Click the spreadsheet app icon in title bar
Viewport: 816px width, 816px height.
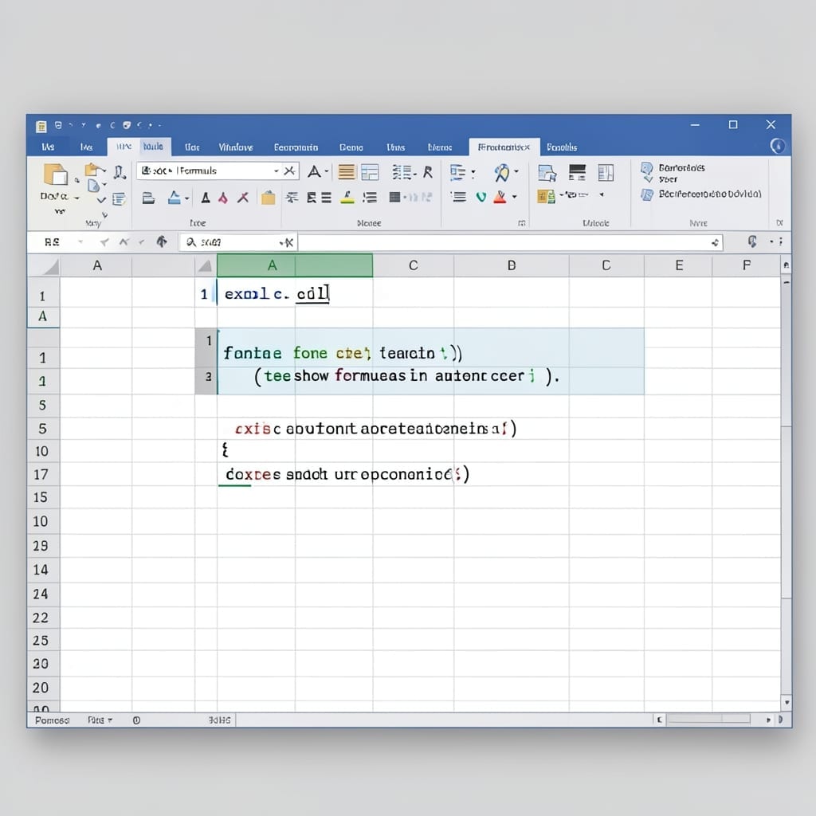tap(41, 126)
